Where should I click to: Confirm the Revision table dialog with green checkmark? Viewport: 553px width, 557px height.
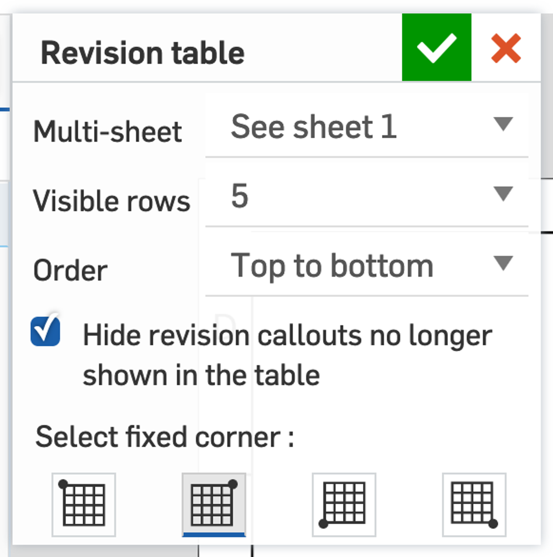tap(436, 47)
